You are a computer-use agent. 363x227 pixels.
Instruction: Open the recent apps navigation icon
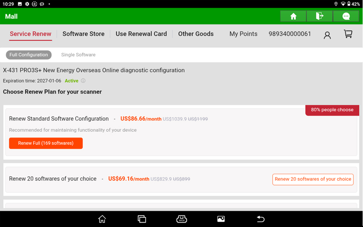[x=142, y=219]
